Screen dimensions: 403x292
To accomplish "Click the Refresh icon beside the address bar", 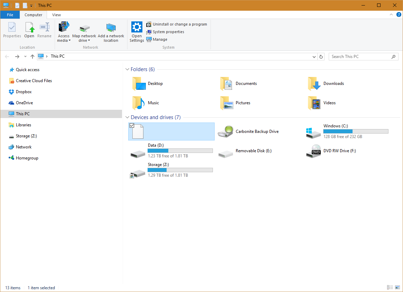I will pos(321,56).
